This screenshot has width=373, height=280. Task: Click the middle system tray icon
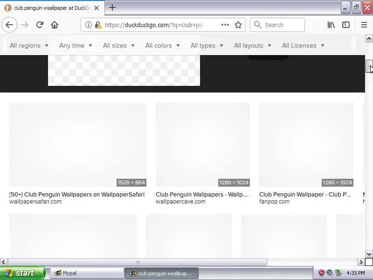pyautogui.click(x=330, y=273)
